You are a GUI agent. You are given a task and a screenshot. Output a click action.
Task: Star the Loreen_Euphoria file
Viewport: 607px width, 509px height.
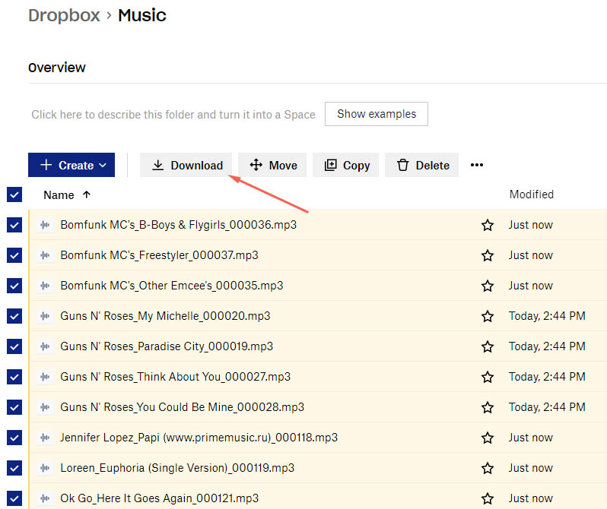[488, 468]
